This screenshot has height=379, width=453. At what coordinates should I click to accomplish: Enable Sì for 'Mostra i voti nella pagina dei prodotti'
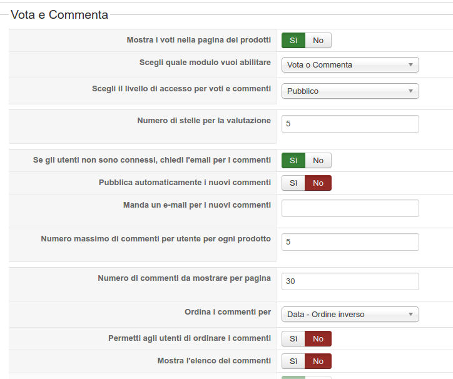tap(293, 41)
